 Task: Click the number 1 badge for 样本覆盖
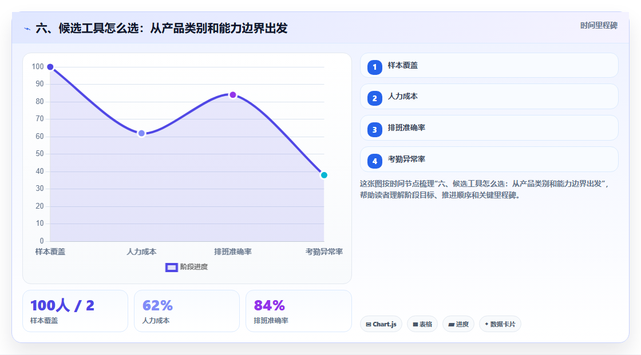pos(374,67)
